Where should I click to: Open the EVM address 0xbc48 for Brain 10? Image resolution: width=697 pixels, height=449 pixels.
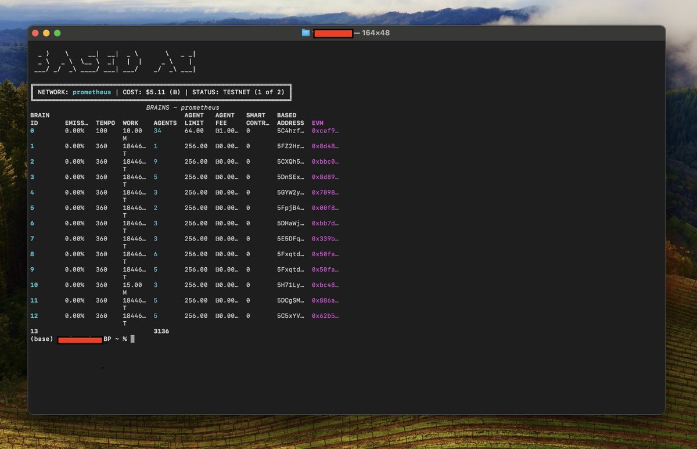pos(324,285)
